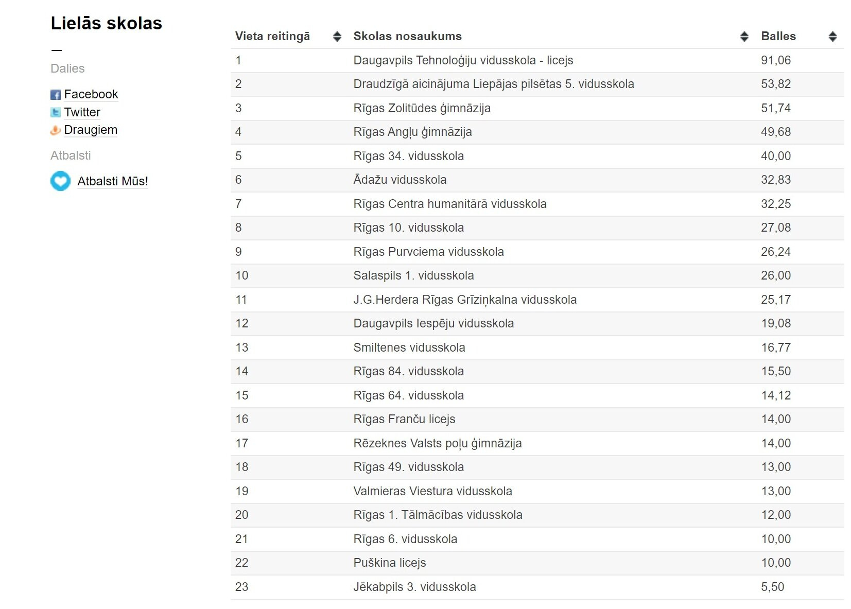Select the Daugavpils Tehnoloģiju vidusskola - licejs row
This screenshot has width=851, height=609.
(463, 60)
